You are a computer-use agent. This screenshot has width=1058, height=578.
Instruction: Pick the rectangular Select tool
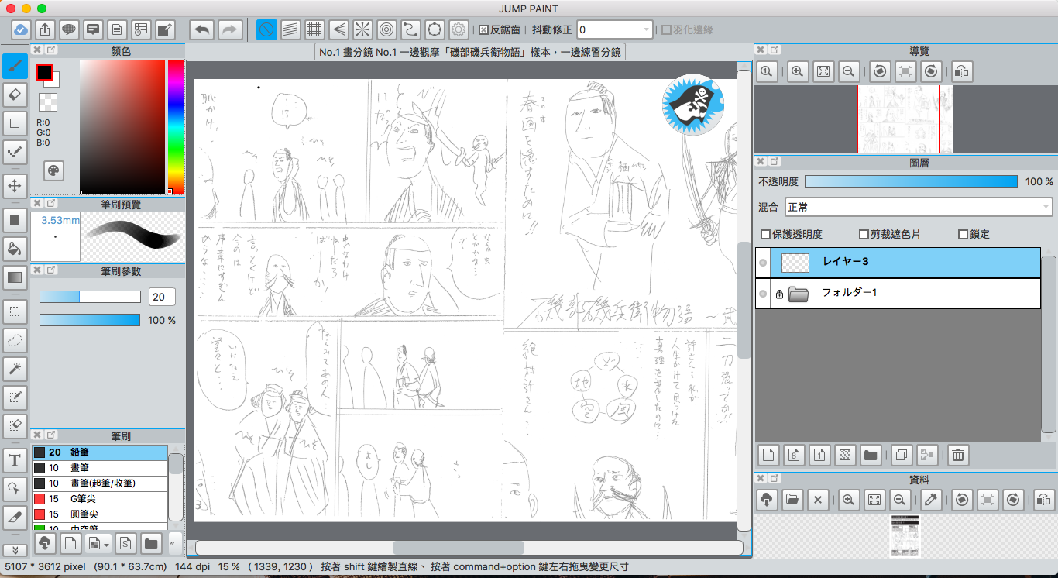pos(15,311)
